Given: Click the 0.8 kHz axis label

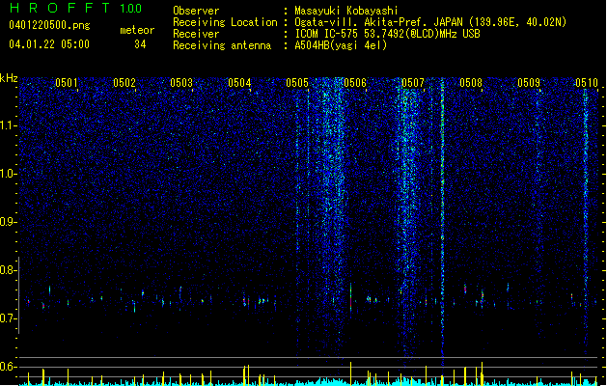Looking at the screenshot, I should (9, 270).
